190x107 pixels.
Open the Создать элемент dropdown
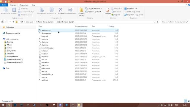[x=93, y=9]
